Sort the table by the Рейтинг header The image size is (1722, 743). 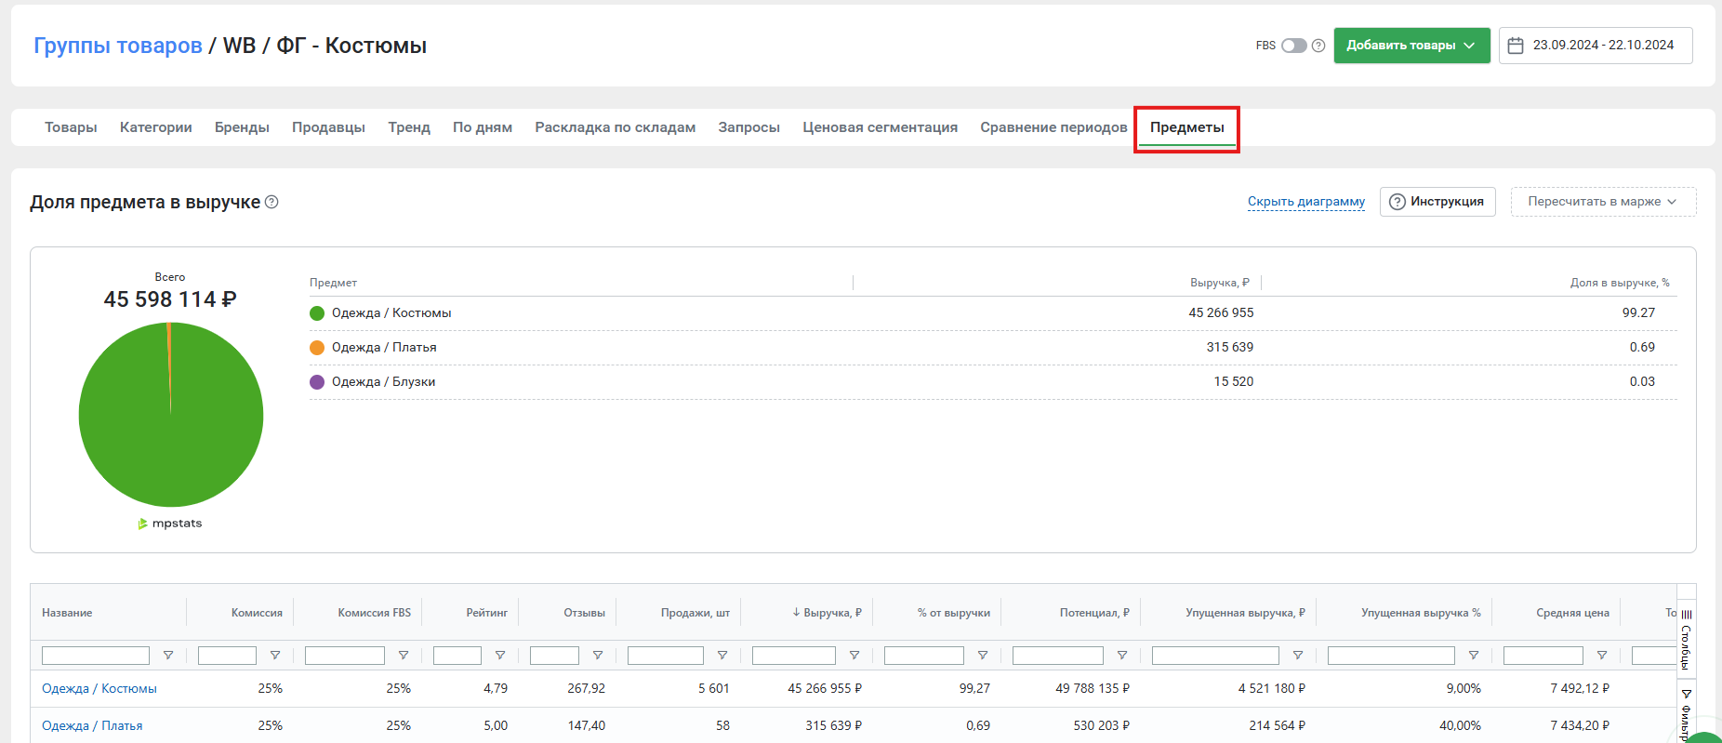point(487,613)
